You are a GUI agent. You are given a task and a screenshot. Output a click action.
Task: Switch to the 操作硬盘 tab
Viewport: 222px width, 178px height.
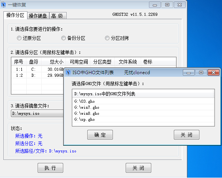coord(38,16)
